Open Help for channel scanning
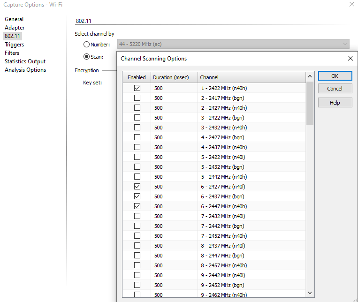This screenshot has width=358, height=302. [x=335, y=103]
